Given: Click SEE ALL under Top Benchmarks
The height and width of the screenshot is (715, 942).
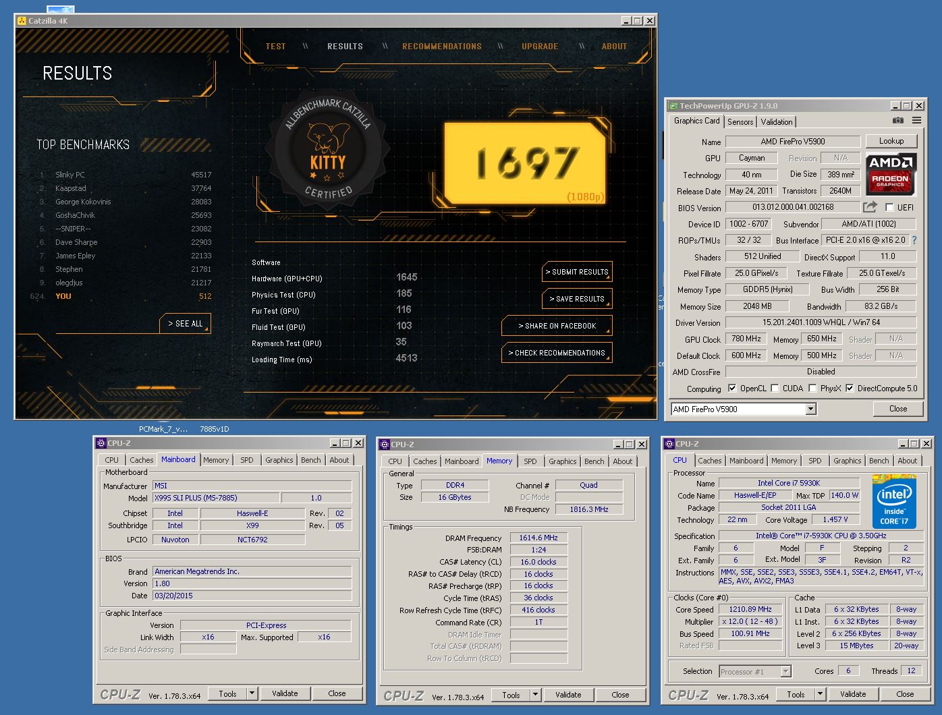Looking at the screenshot, I should (186, 324).
